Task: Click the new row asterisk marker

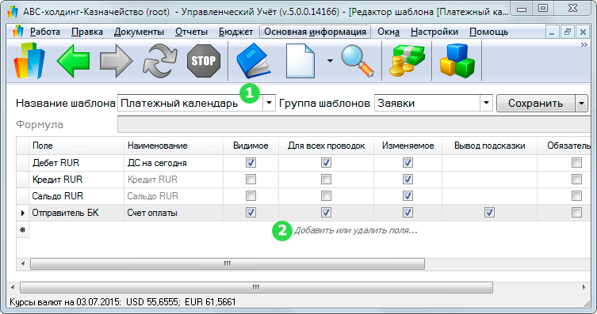Action: click(22, 229)
